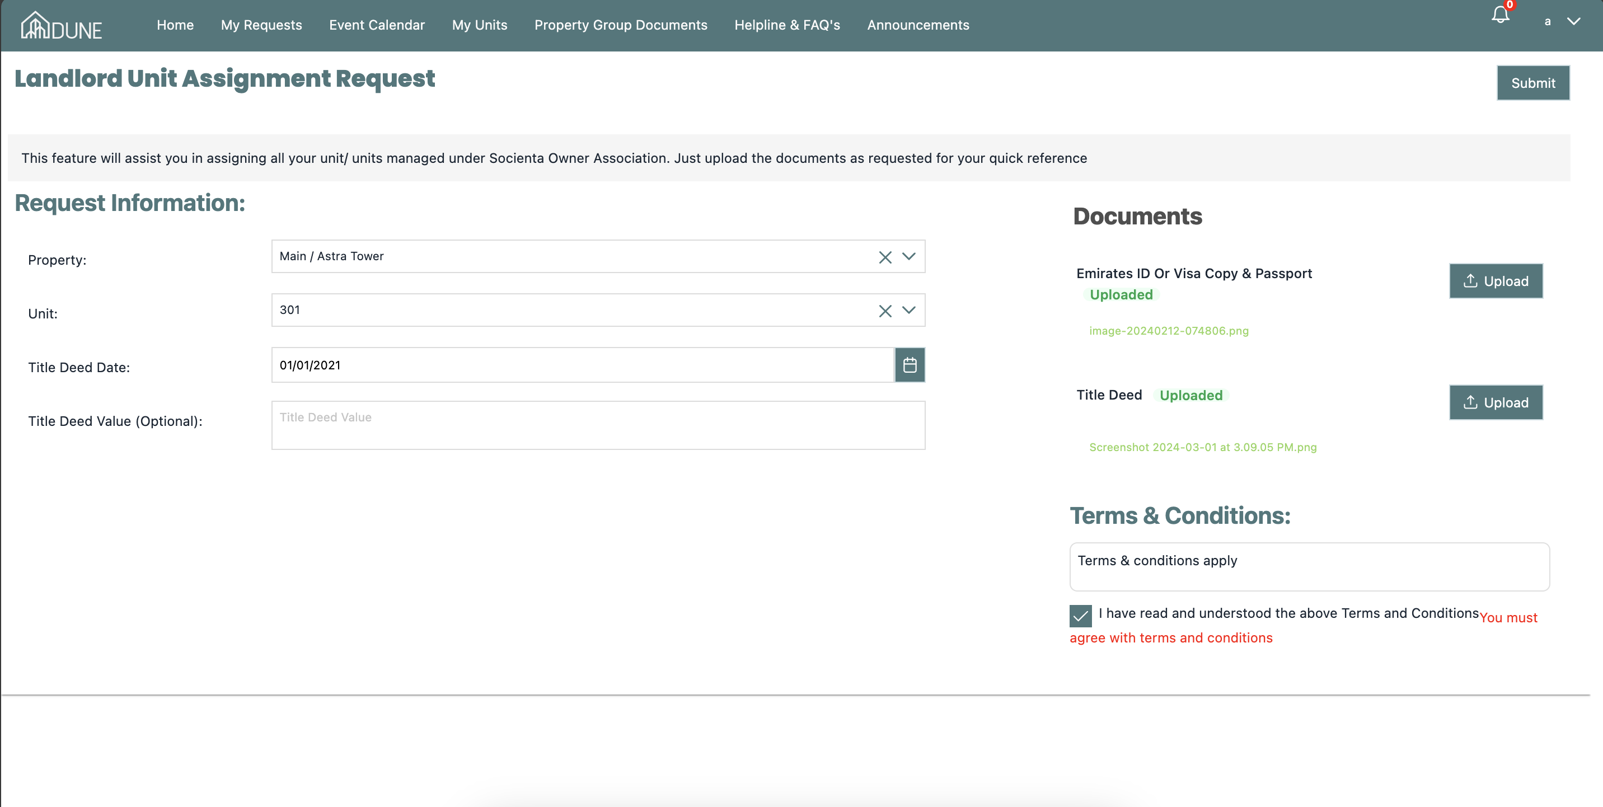Click the Title Deed Date text field

tap(582, 365)
